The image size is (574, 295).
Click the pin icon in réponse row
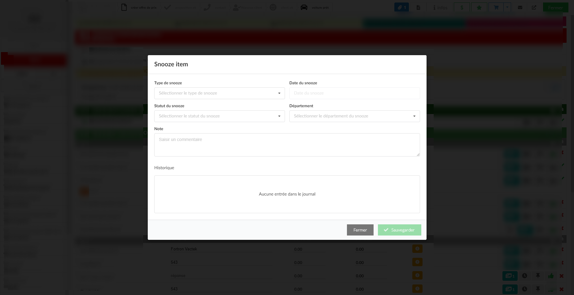coord(538,276)
